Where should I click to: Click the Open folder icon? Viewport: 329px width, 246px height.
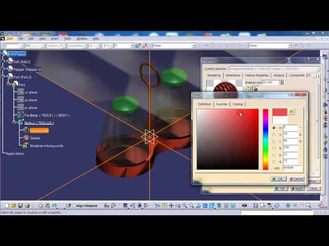14,206
